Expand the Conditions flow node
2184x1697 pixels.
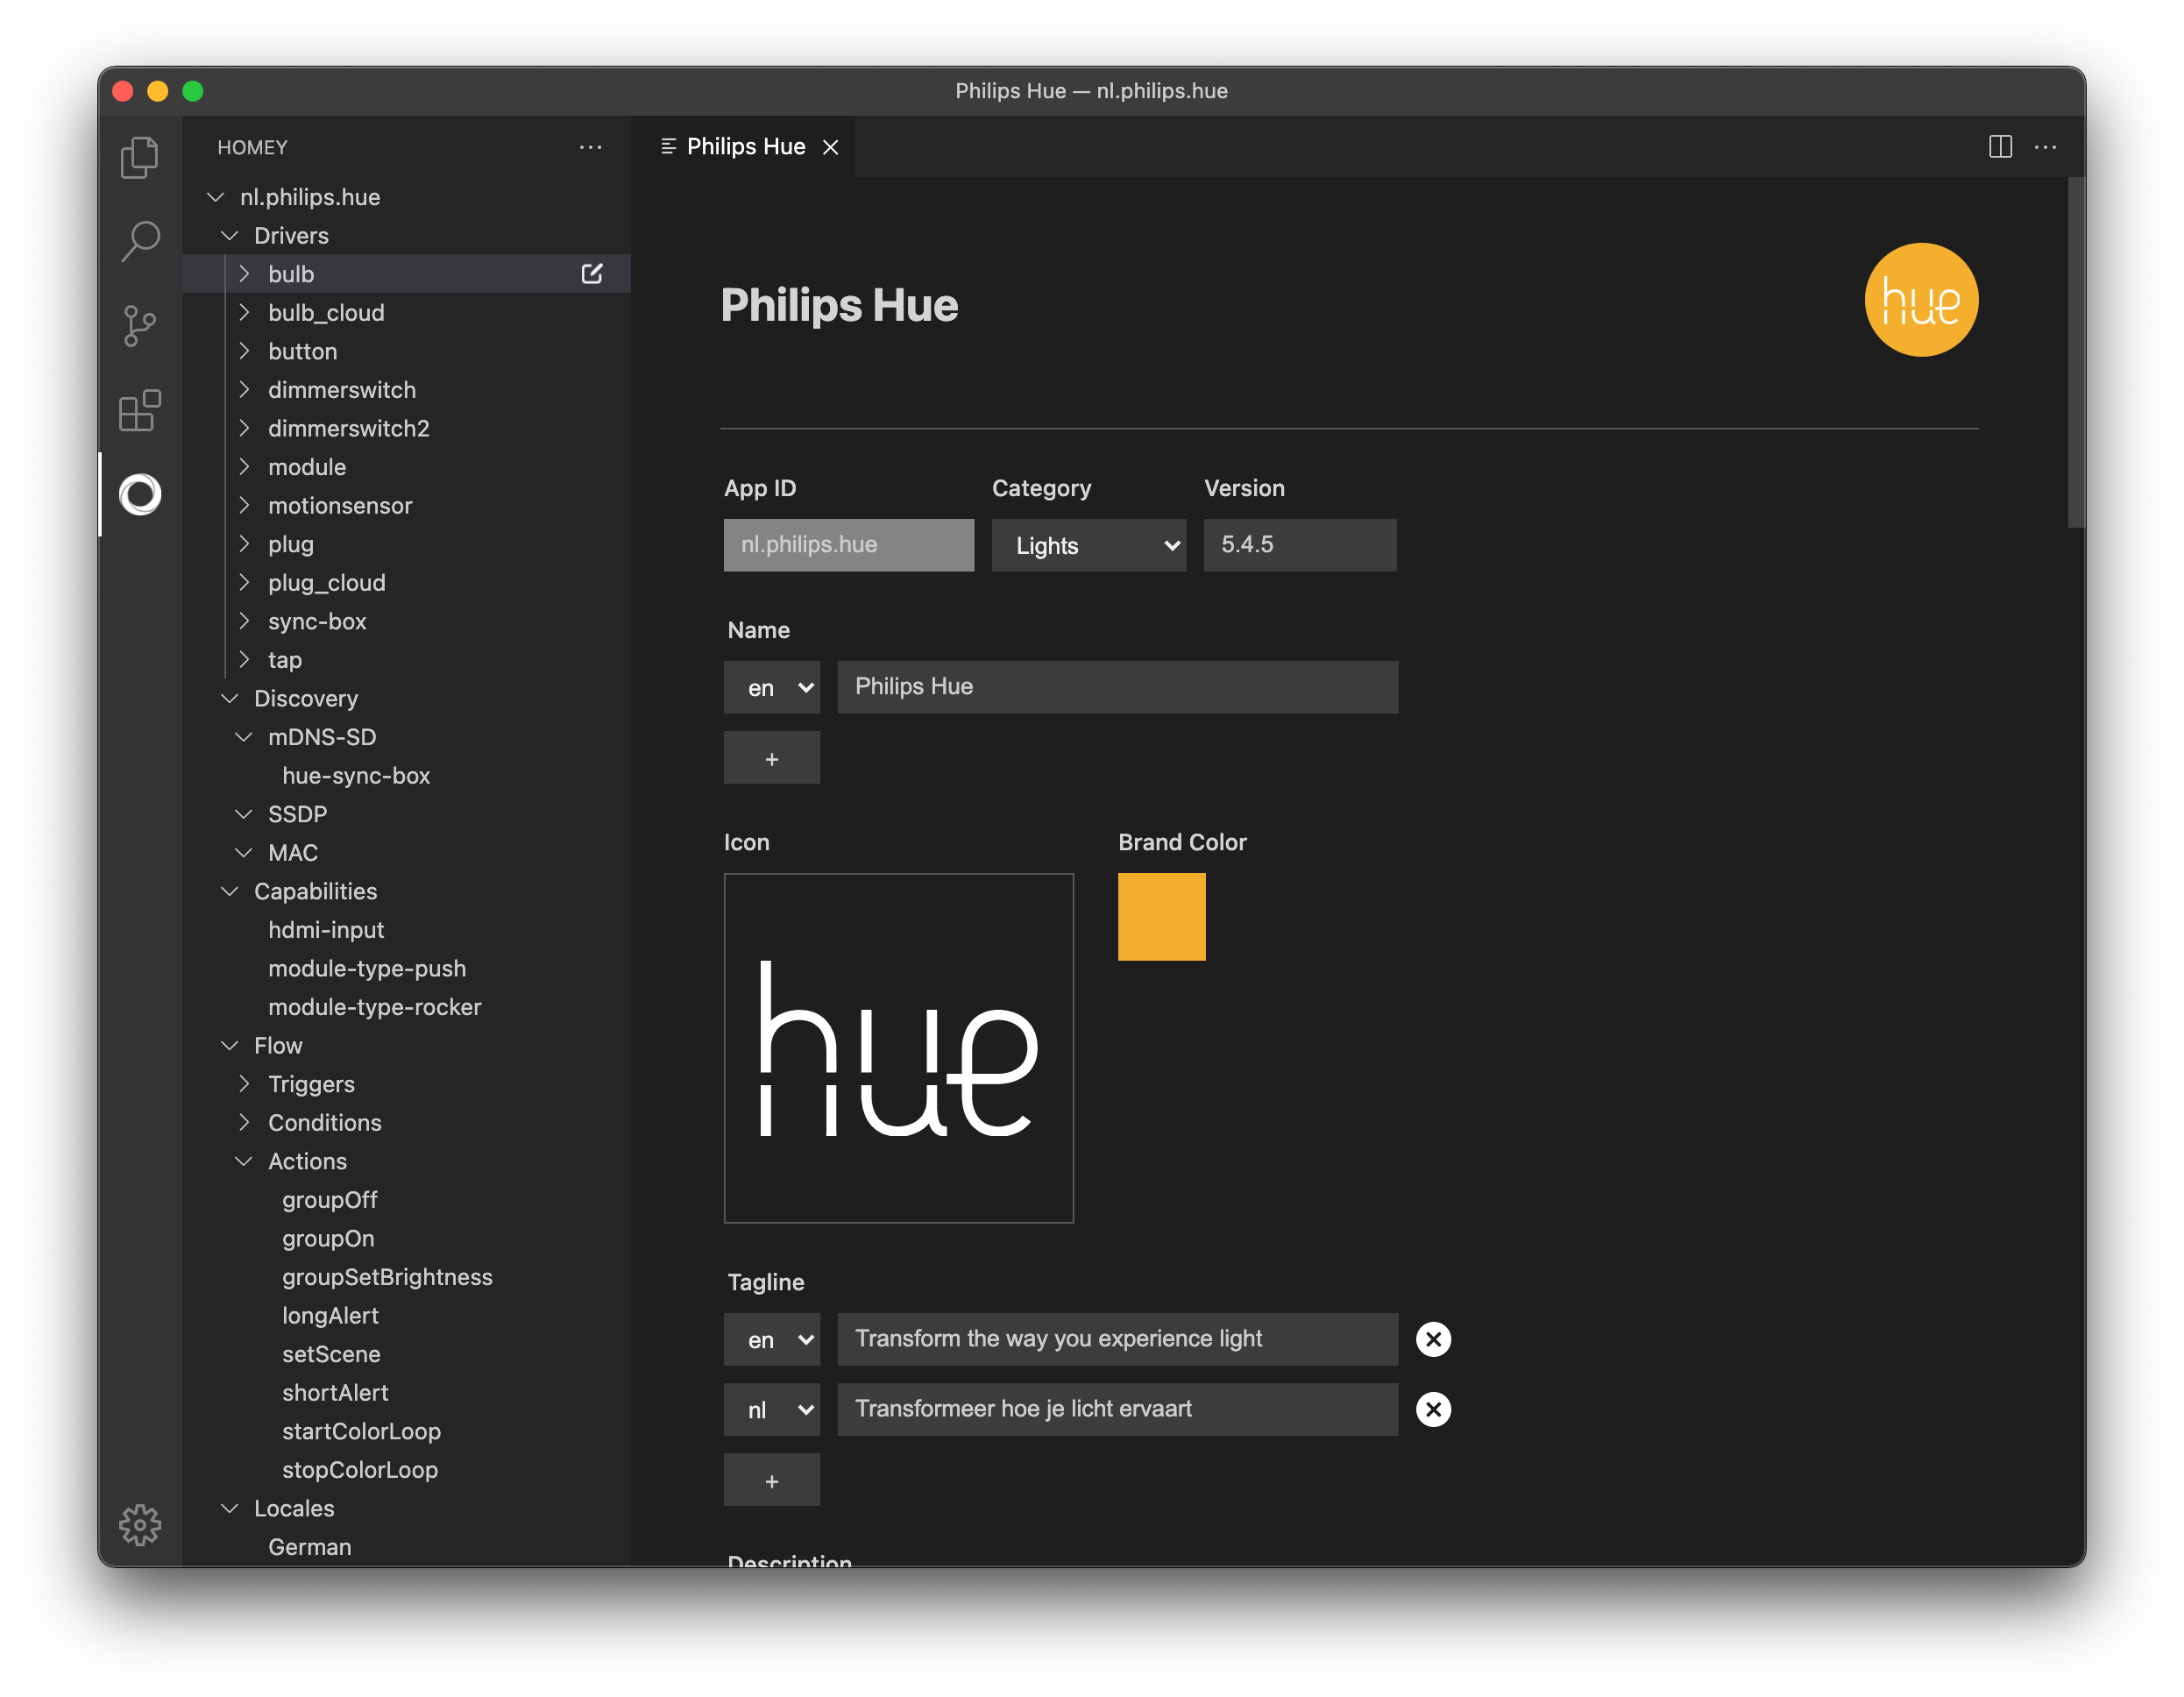[x=243, y=1123]
